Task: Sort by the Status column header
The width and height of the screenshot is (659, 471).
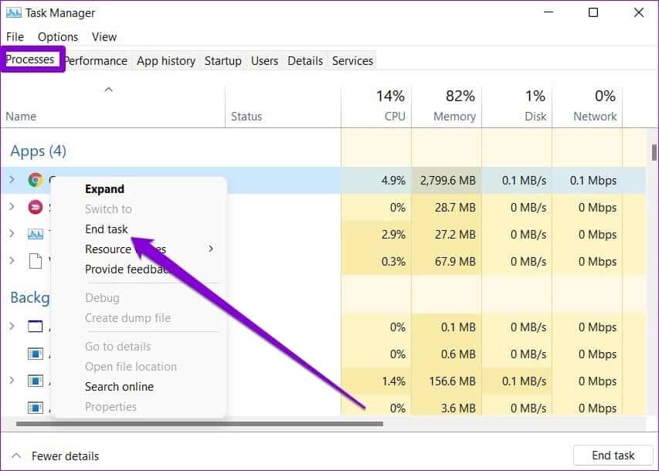Action: click(246, 117)
